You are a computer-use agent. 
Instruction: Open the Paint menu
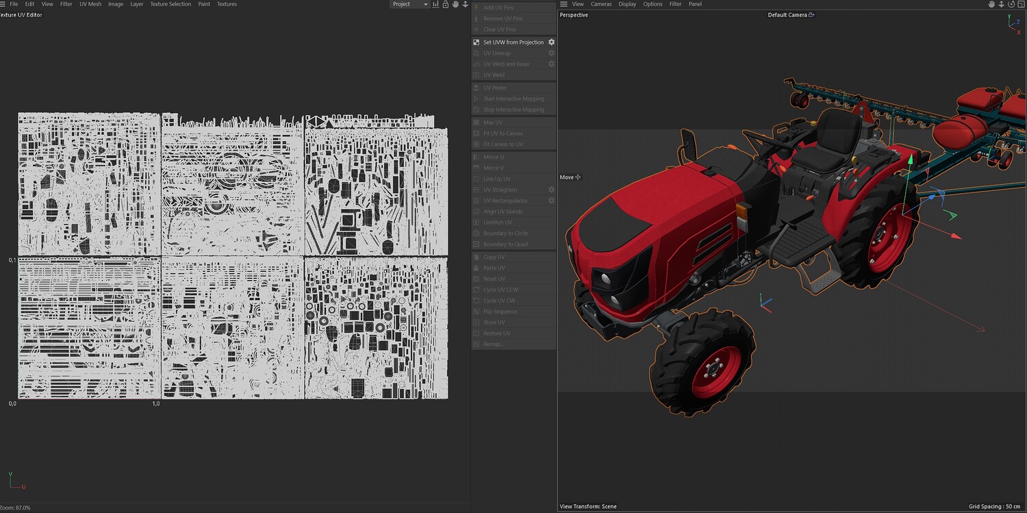(204, 4)
